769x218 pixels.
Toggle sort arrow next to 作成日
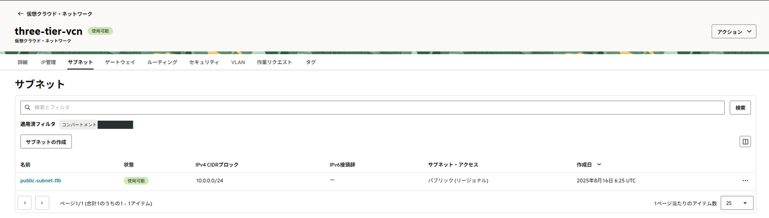(x=599, y=165)
